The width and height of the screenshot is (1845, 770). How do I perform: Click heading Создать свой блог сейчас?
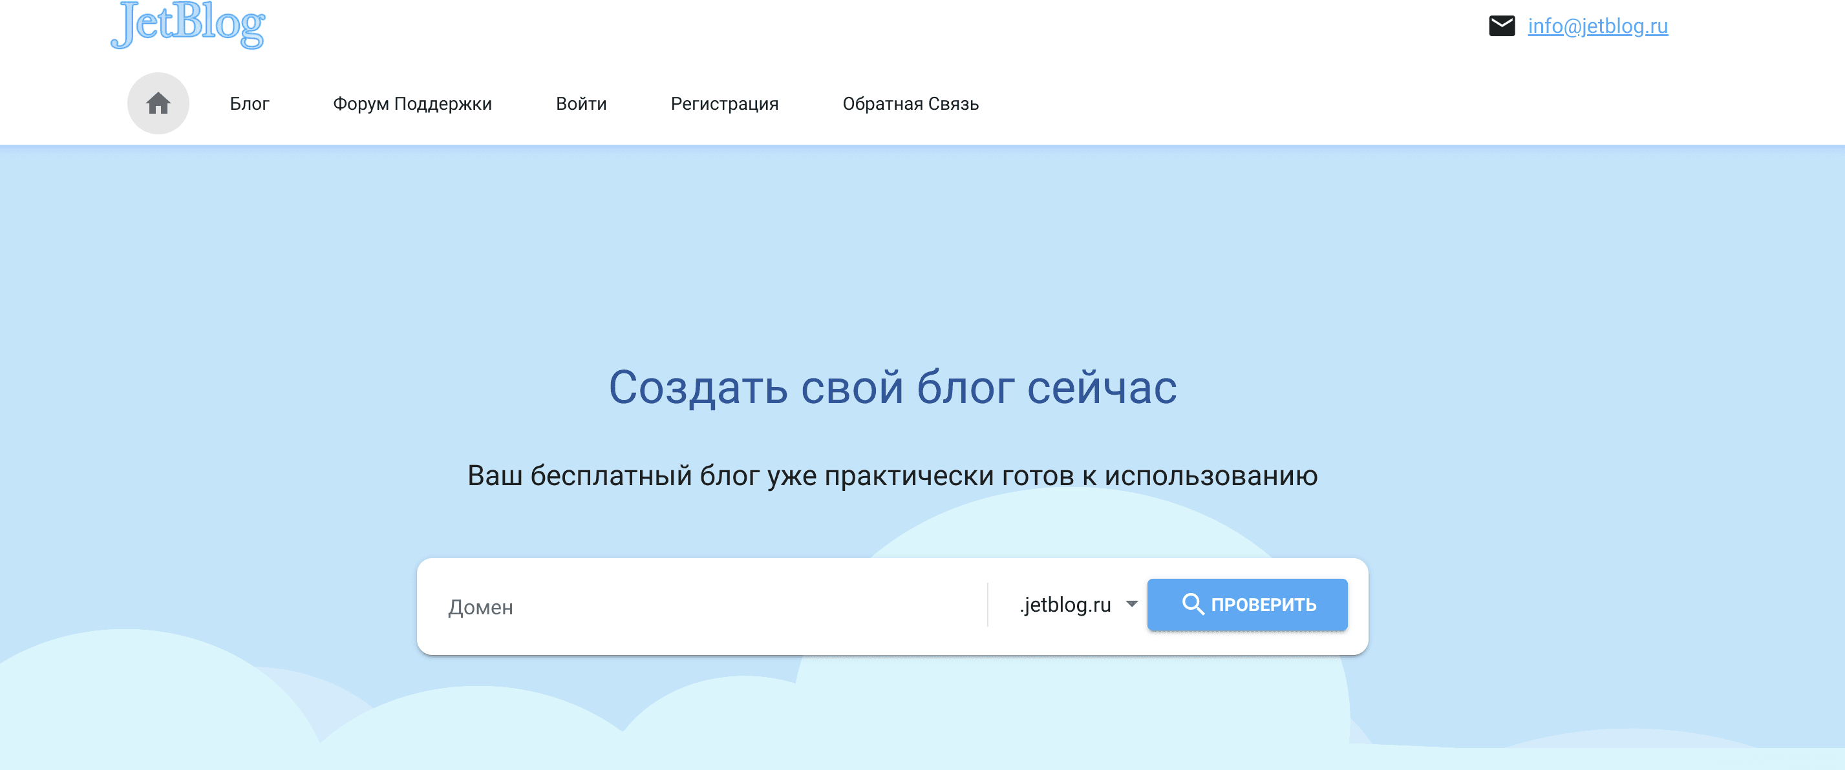pyautogui.click(x=892, y=387)
